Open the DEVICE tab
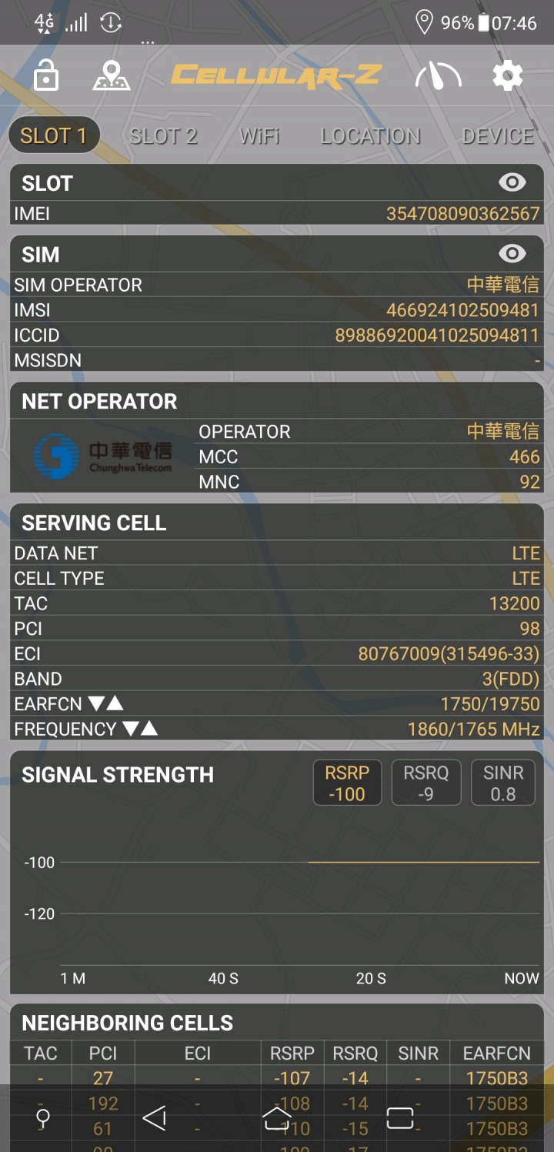Viewport: 554px width, 1152px height. [x=498, y=136]
